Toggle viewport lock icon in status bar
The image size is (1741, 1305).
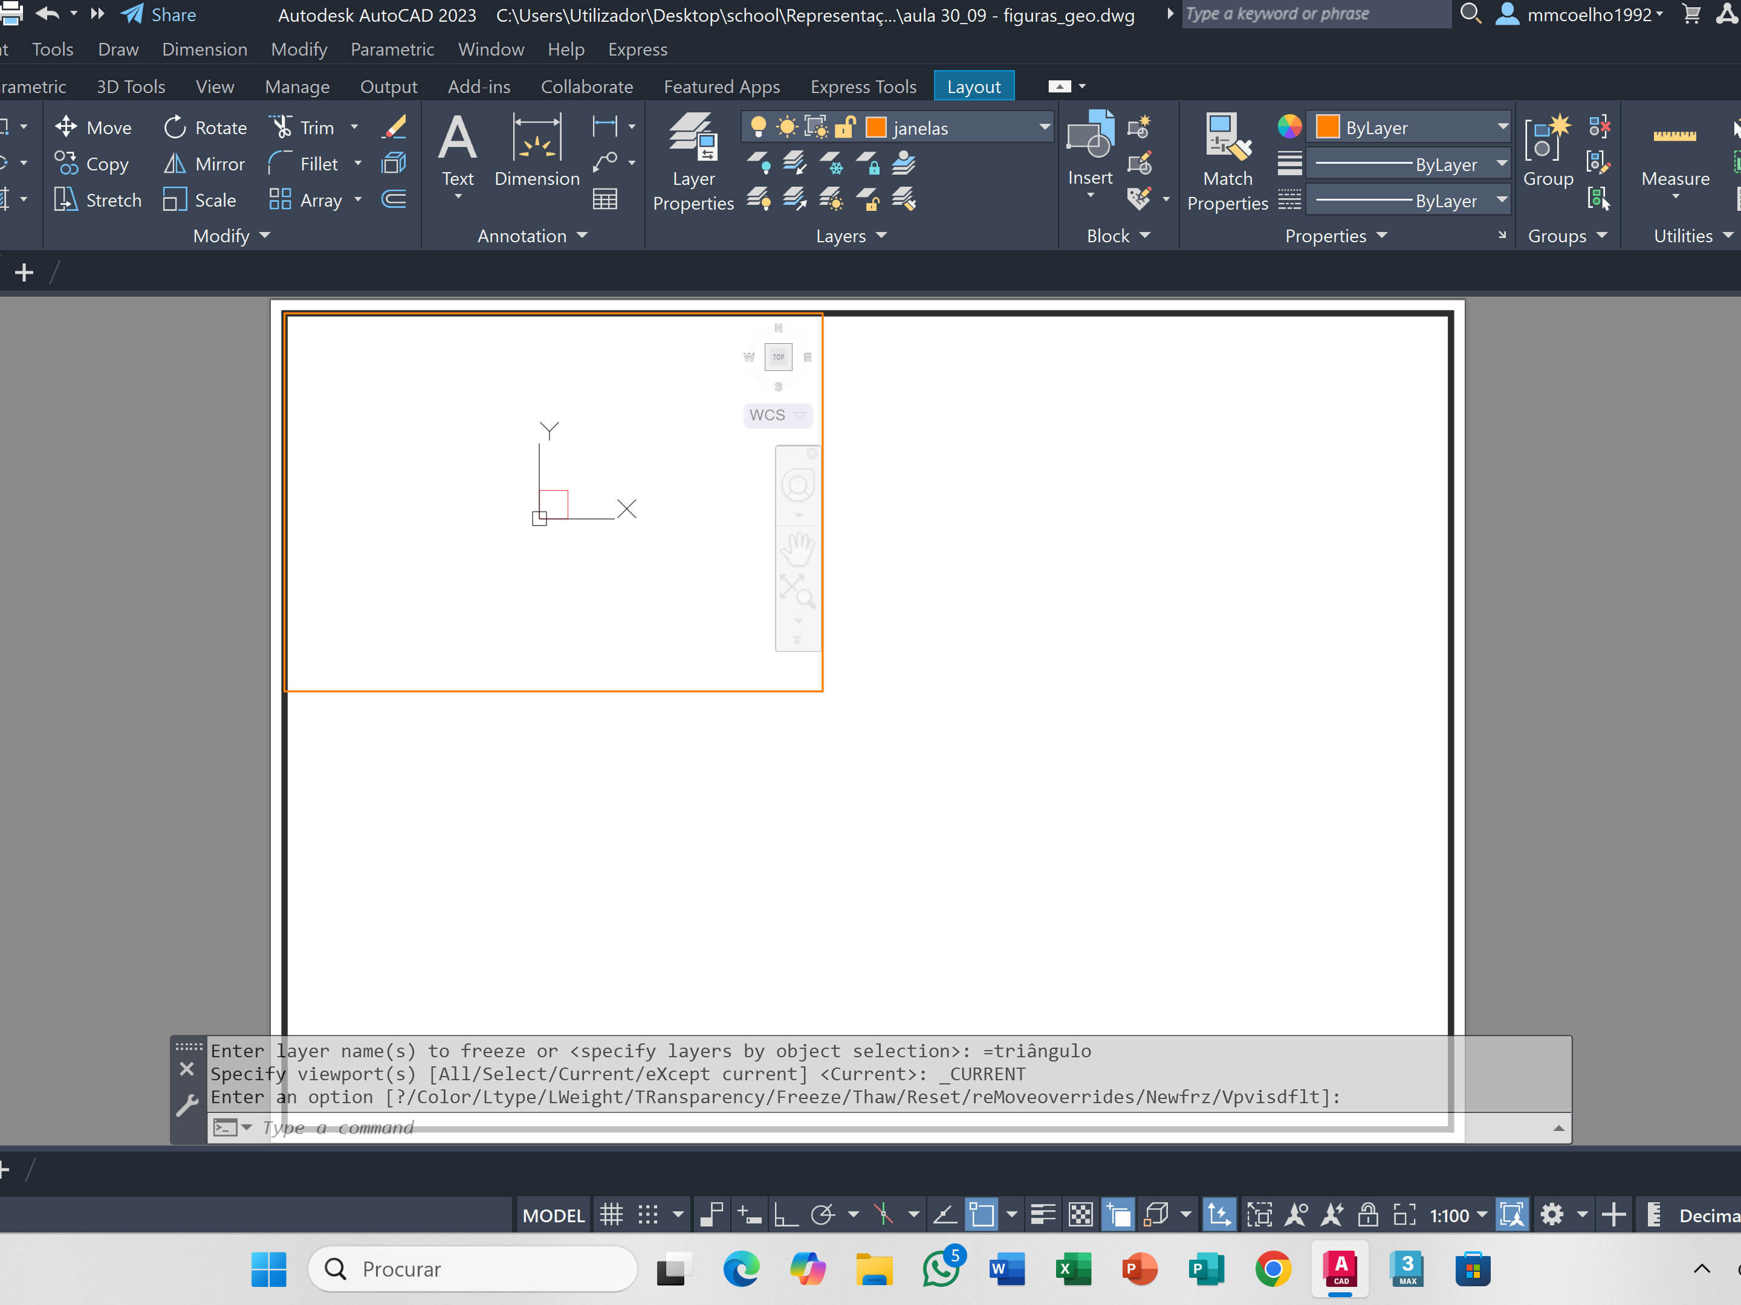click(1368, 1214)
